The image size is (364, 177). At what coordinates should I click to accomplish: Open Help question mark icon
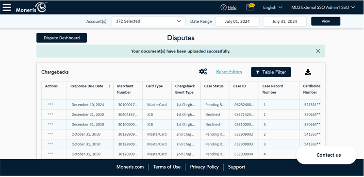(223, 7)
